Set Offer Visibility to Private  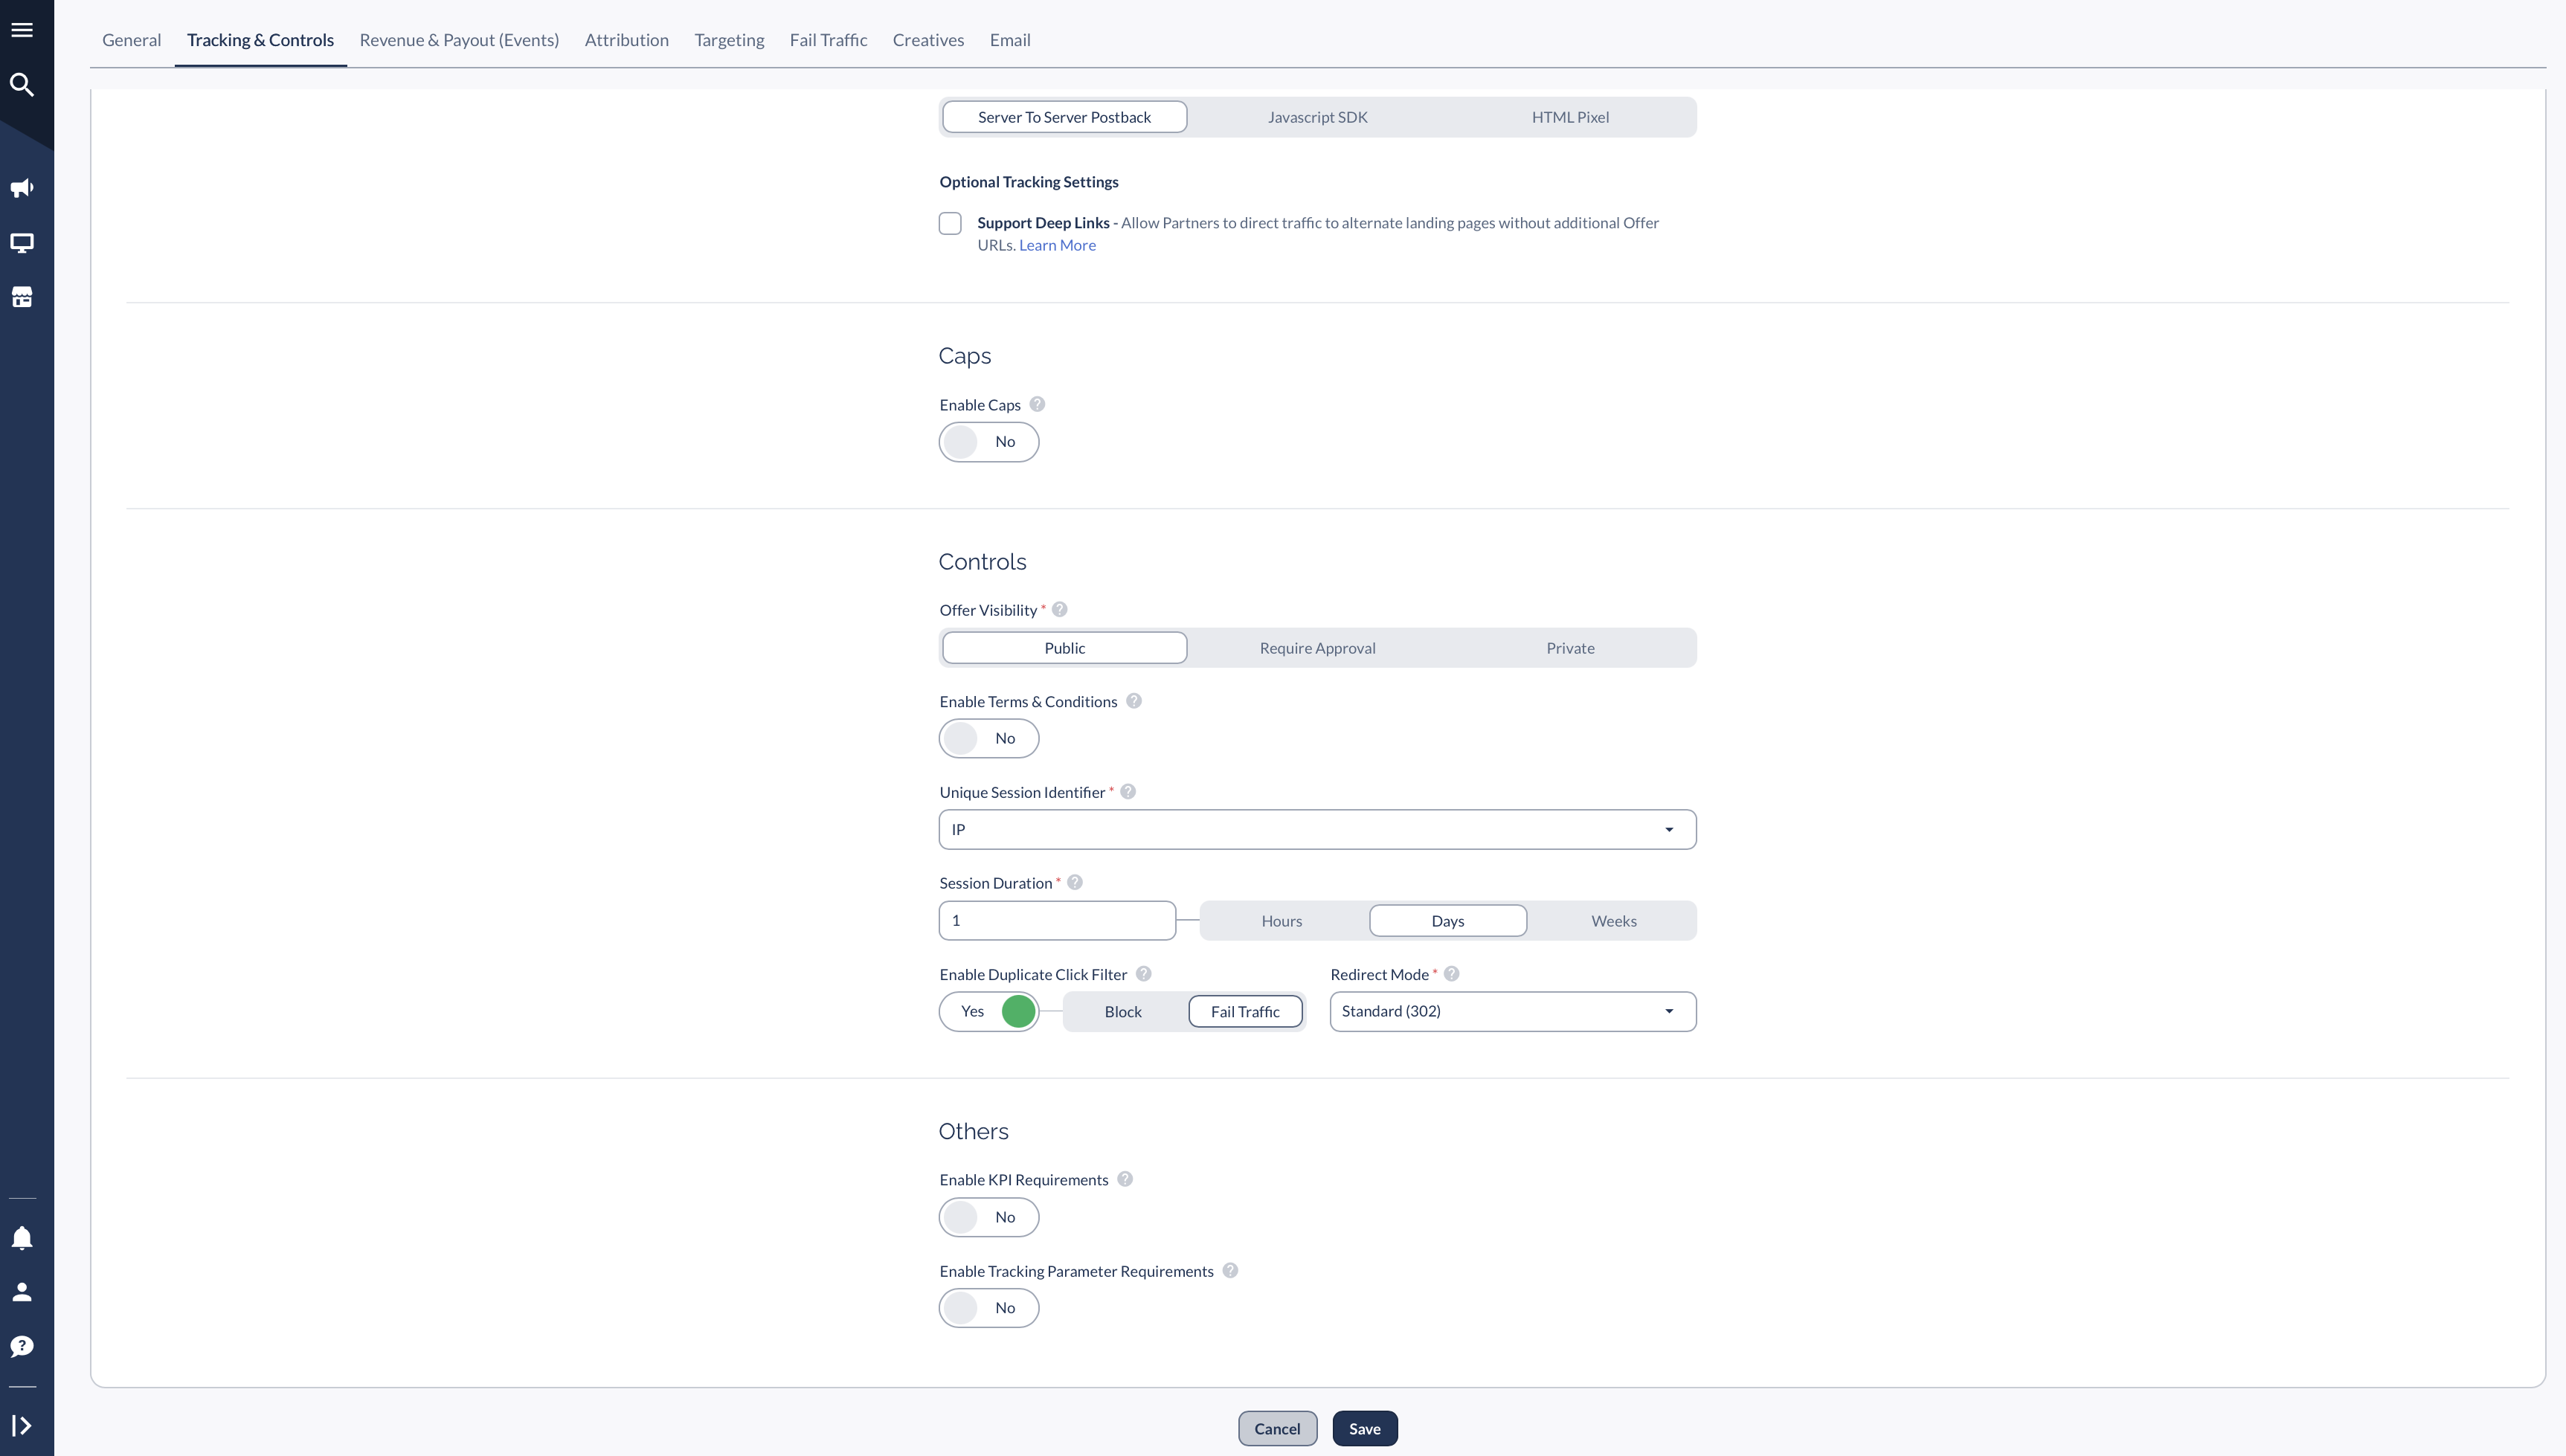pos(1570,648)
